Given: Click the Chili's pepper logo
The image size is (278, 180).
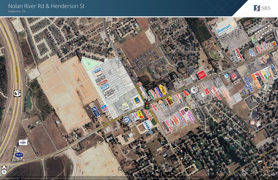Looking at the screenshot, I should [186, 93].
